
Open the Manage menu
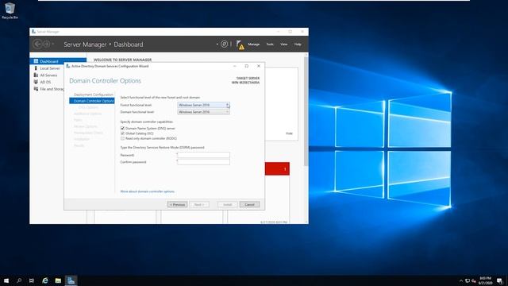click(254, 44)
